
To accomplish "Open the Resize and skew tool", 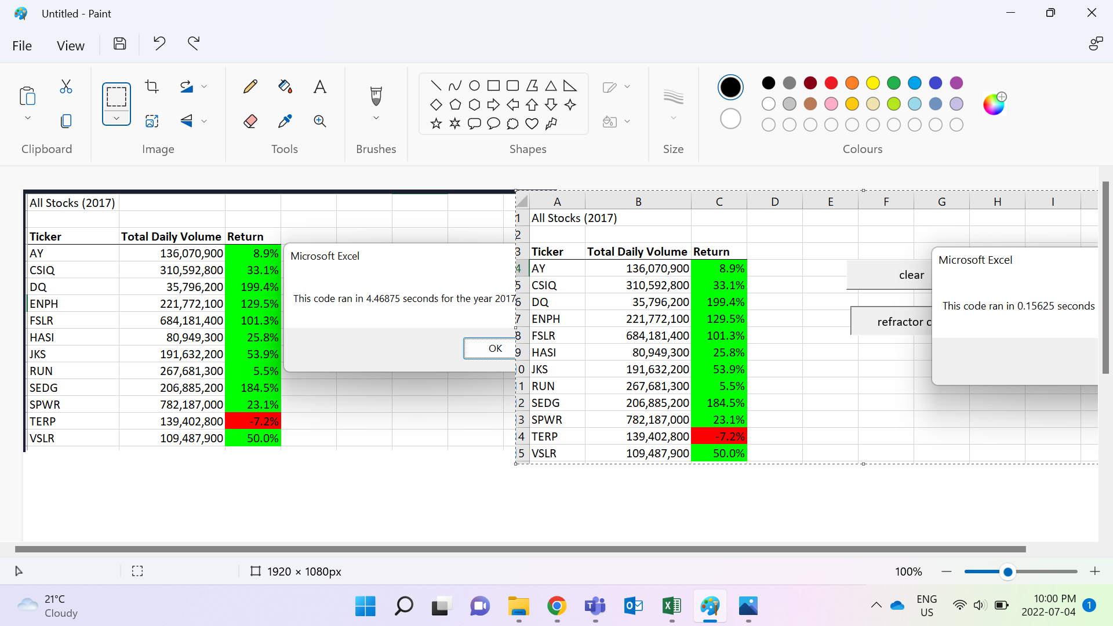I will pos(151,121).
